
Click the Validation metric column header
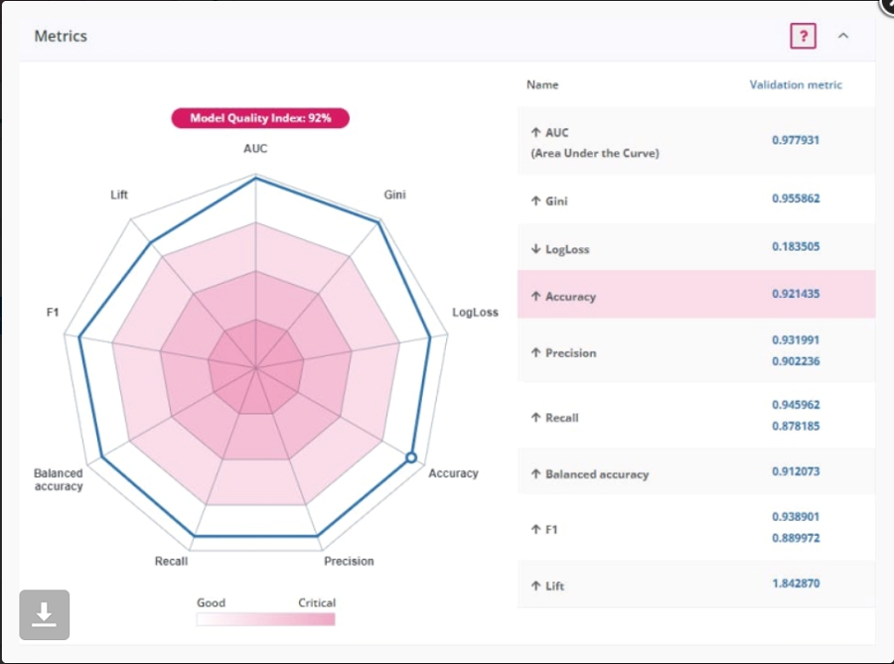tap(795, 85)
